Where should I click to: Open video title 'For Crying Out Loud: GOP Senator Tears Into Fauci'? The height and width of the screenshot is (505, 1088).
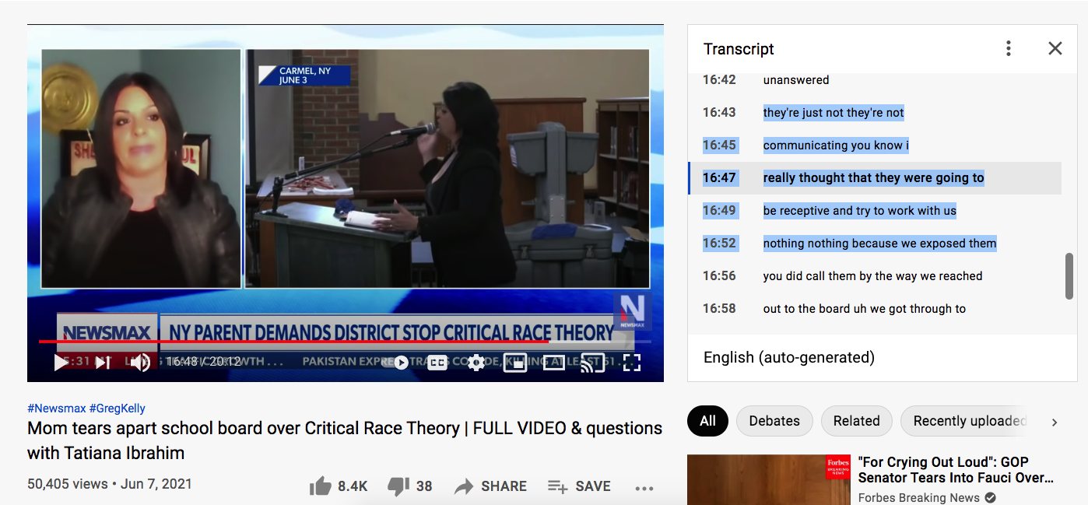click(x=956, y=469)
